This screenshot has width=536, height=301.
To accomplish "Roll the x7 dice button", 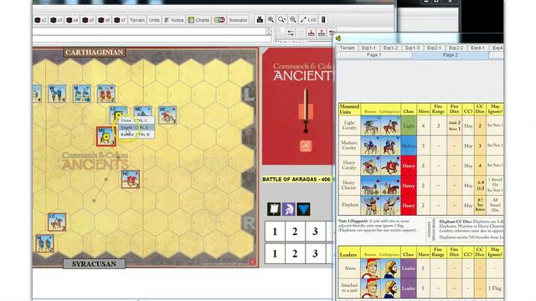I will coord(120,20).
